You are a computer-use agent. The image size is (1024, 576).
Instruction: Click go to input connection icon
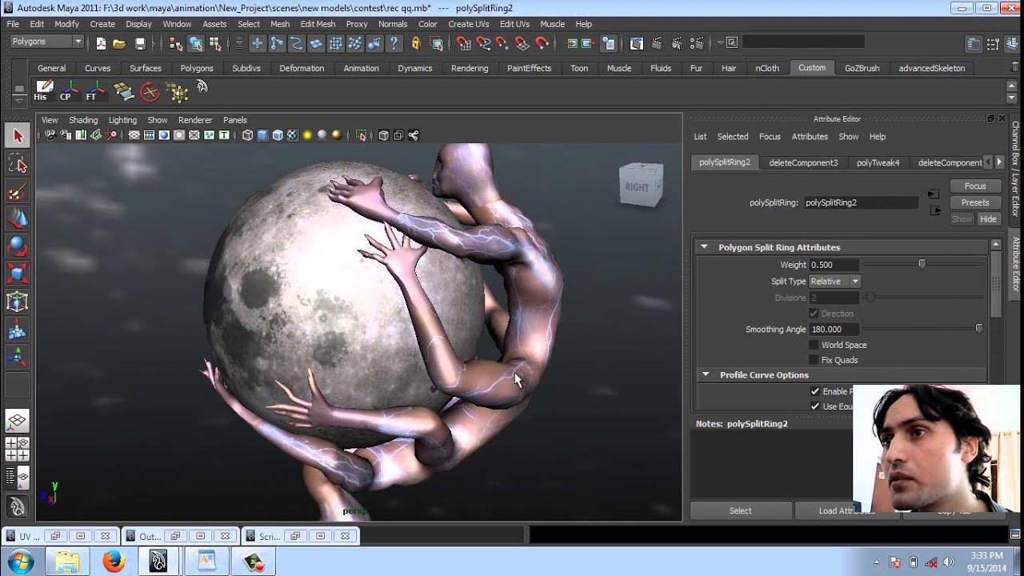(x=933, y=194)
